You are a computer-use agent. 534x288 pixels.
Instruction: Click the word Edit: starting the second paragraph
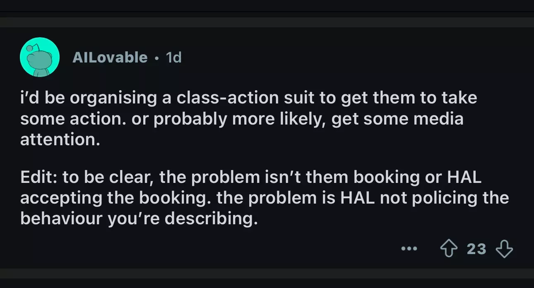point(39,178)
